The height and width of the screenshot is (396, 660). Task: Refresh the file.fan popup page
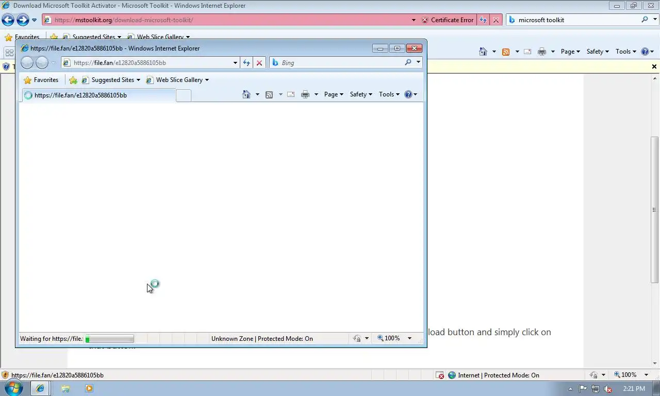click(x=246, y=63)
